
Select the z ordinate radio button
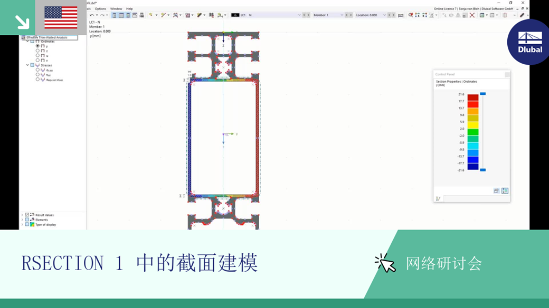click(37, 51)
